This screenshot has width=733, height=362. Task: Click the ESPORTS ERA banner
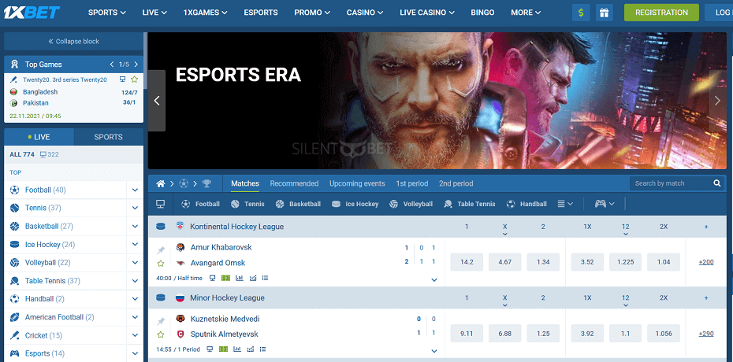[x=437, y=101]
